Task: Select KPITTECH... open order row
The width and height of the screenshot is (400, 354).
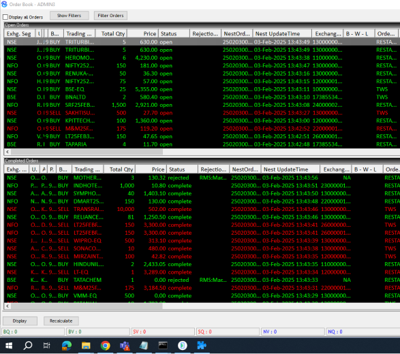Action: click(202, 120)
